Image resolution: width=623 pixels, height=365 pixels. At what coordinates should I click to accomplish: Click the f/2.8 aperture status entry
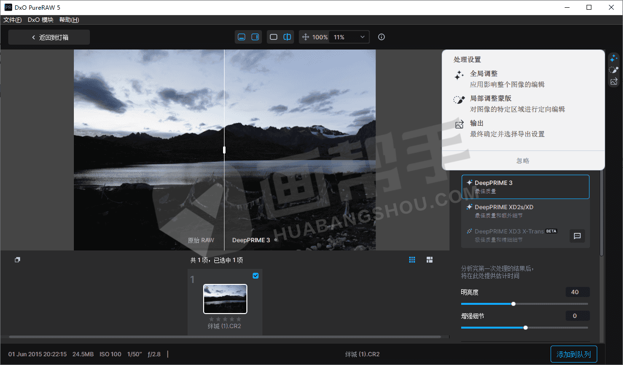click(154, 354)
